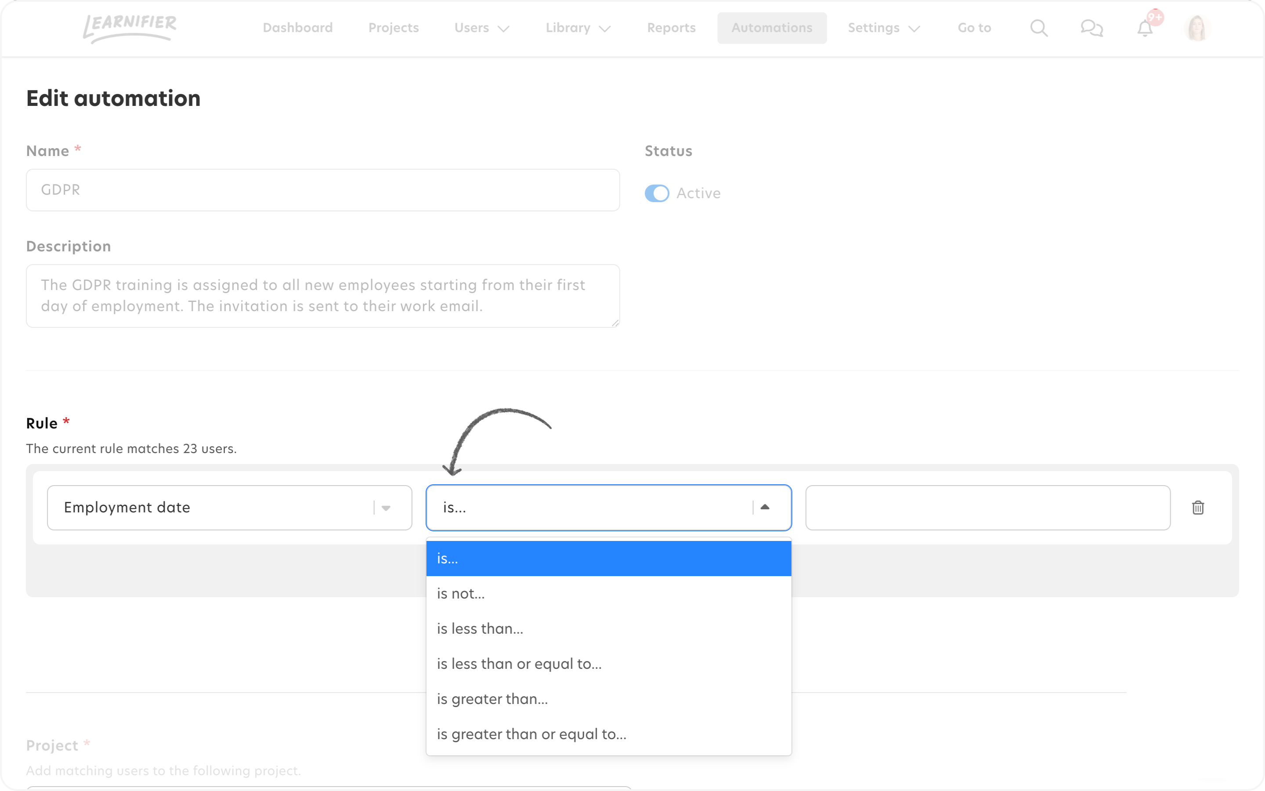
Task: Go to the Dashboard page
Action: coord(297,28)
